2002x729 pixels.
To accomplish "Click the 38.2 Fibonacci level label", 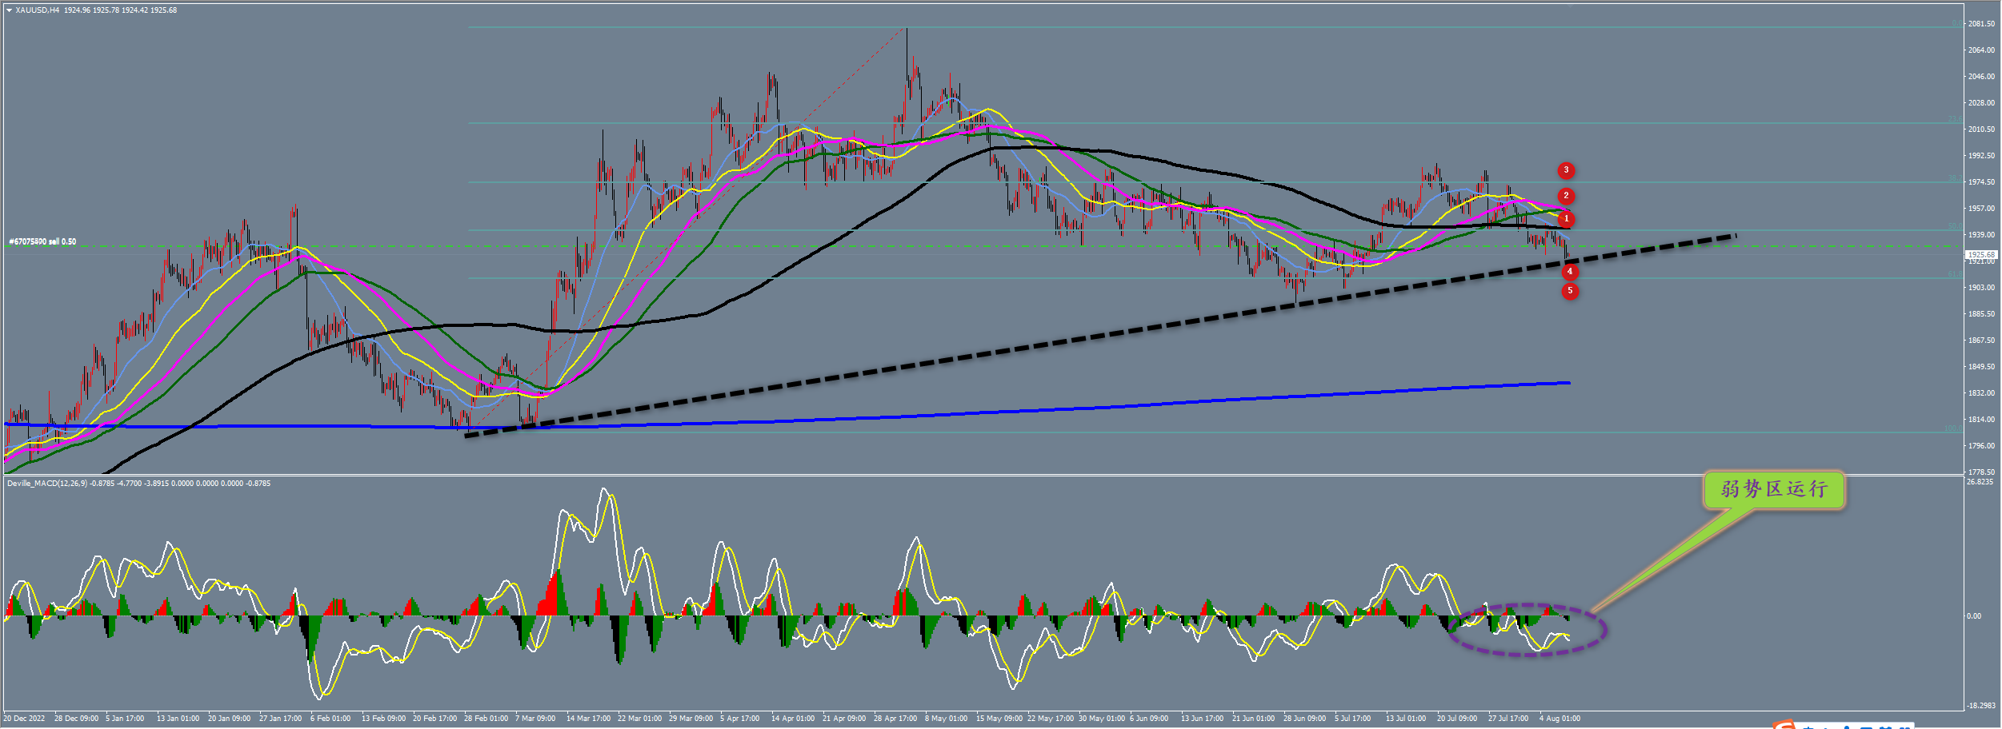I will pos(1955,178).
